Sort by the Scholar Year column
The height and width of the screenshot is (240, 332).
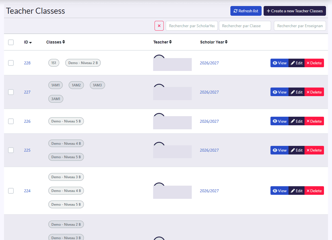click(214, 42)
